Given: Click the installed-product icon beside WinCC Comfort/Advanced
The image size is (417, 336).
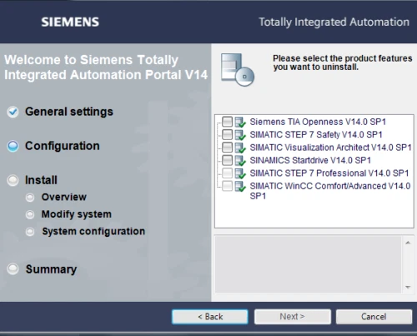Looking at the screenshot, I should (x=240, y=186).
